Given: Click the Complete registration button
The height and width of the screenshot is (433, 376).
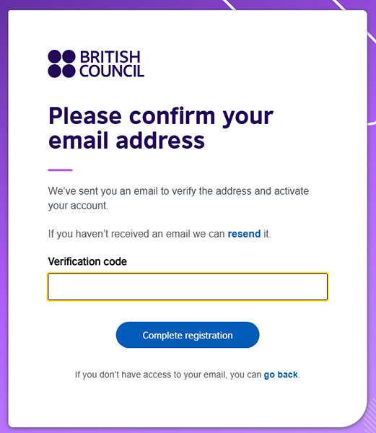Looking at the screenshot, I should tap(188, 335).
